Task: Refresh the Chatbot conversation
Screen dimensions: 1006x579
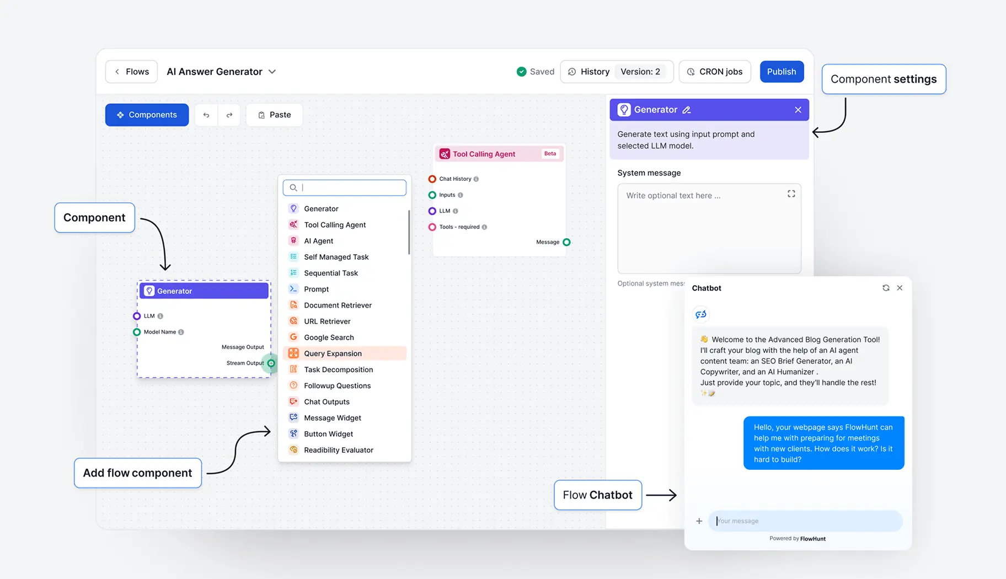Action: click(x=886, y=288)
